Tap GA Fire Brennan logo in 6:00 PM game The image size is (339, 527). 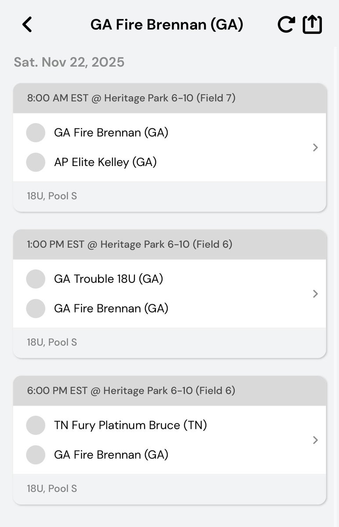point(36,455)
